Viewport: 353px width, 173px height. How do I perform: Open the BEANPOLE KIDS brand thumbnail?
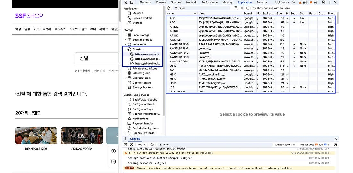[36, 136]
